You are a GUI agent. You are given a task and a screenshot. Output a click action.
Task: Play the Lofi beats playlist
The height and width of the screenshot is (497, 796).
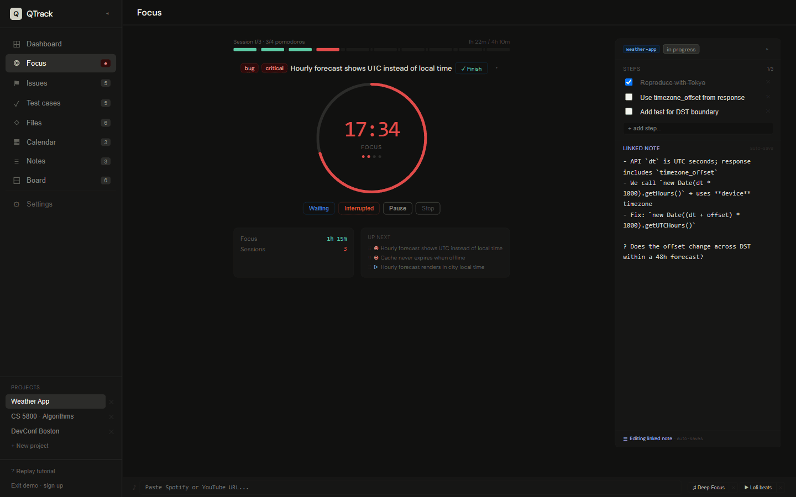[758, 488]
